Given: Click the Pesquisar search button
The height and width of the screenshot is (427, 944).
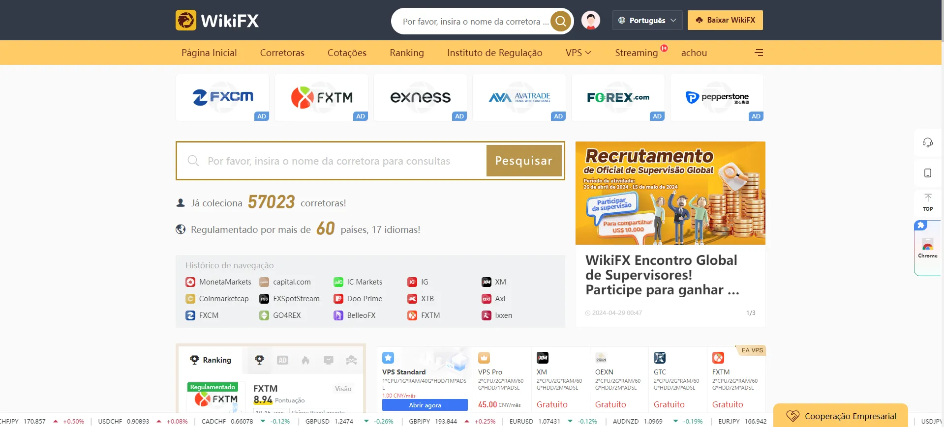Looking at the screenshot, I should pos(524,161).
